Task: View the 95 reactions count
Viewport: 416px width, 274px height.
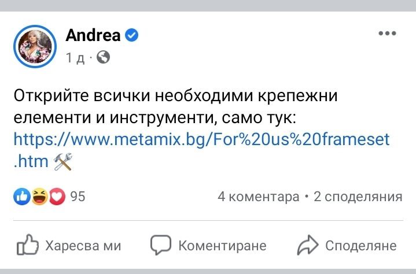Action: (78, 197)
